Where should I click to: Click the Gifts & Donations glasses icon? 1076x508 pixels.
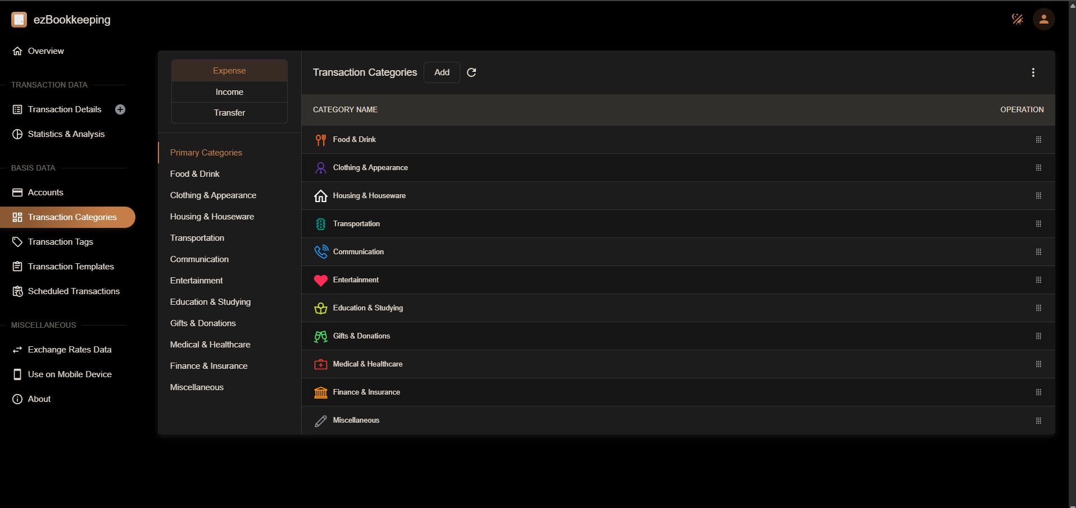pos(321,336)
